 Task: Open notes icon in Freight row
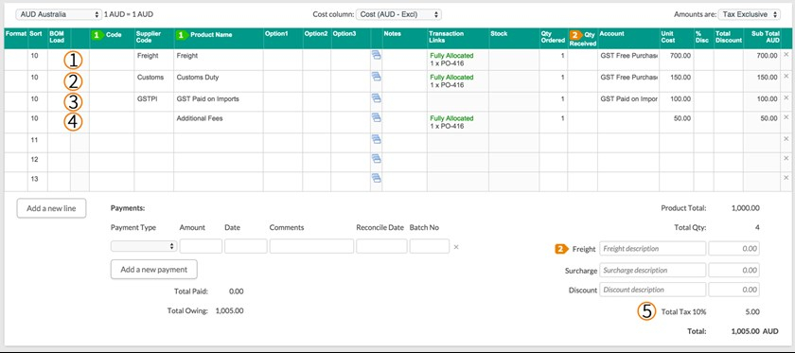[x=377, y=55]
